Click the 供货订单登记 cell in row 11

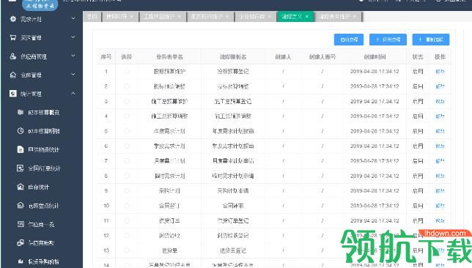(x=232, y=220)
